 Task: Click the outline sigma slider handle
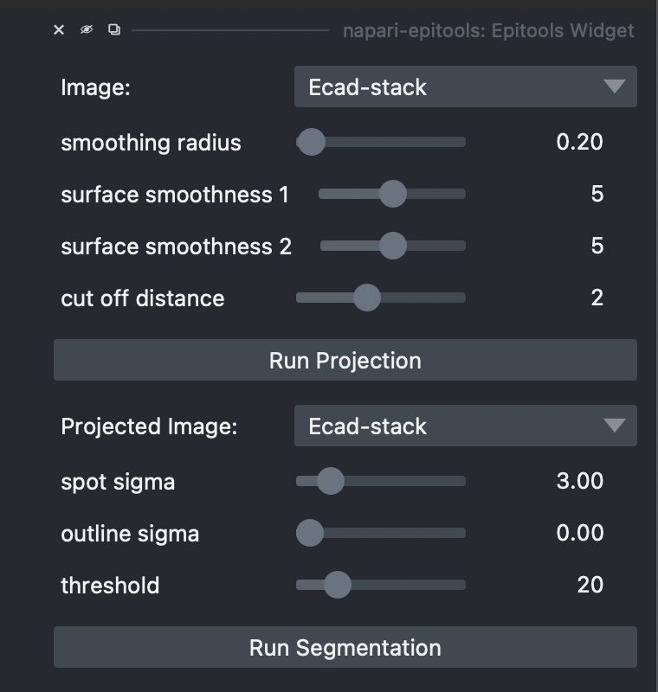coord(310,533)
